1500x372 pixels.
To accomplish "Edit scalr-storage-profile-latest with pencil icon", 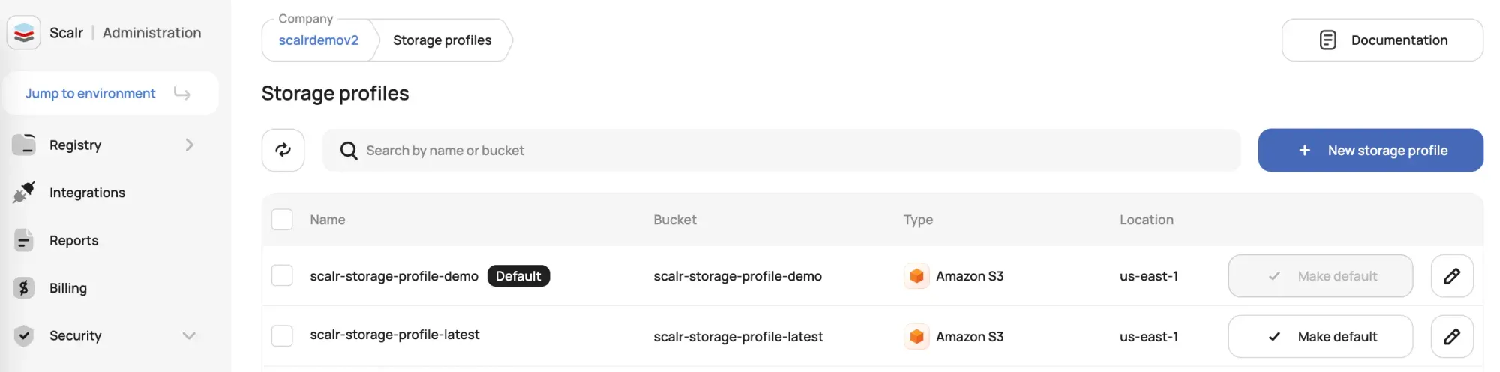I will [x=1452, y=337].
